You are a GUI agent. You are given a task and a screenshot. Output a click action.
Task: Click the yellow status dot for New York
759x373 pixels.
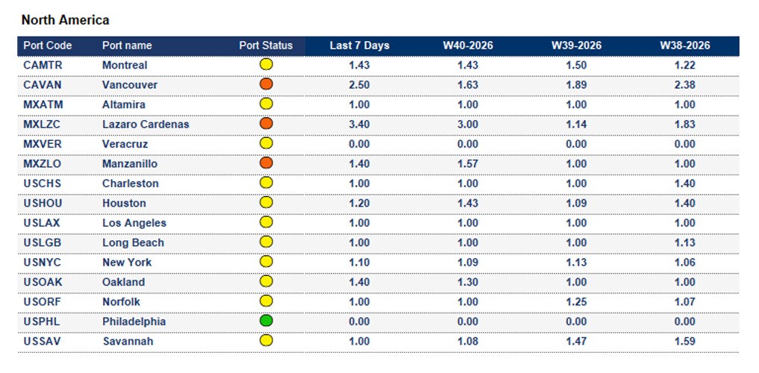click(266, 262)
